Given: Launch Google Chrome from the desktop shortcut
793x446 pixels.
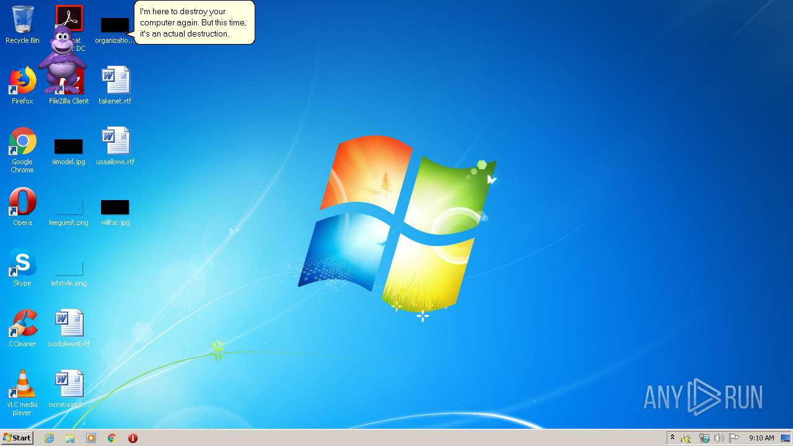Looking at the screenshot, I should point(22,150).
